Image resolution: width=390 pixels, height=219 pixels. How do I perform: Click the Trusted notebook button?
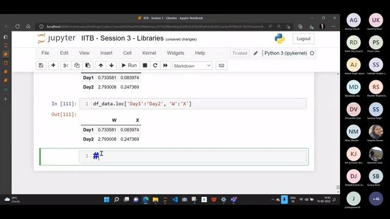(x=239, y=53)
